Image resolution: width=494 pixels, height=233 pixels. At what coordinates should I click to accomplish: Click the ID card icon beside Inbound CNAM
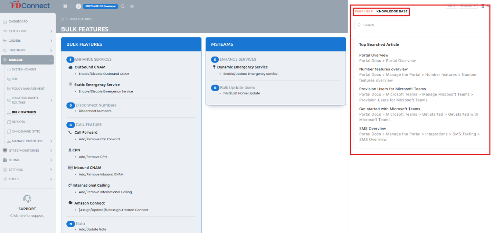click(x=70, y=168)
